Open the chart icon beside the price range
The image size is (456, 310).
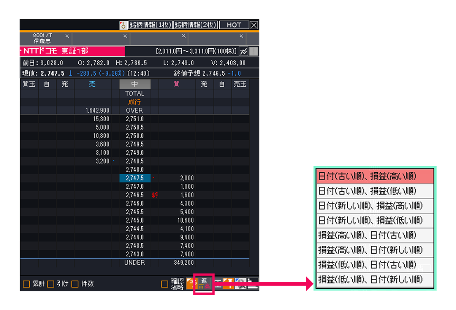point(243,51)
